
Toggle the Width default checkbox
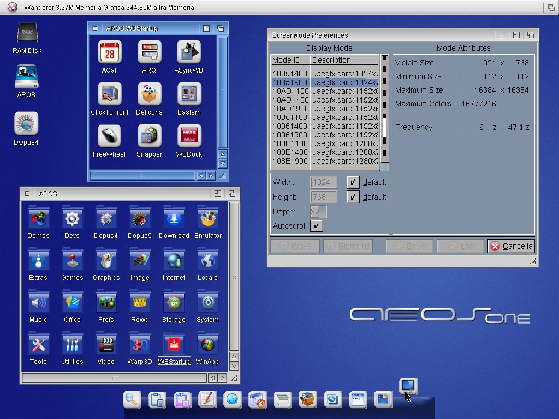coord(353,182)
